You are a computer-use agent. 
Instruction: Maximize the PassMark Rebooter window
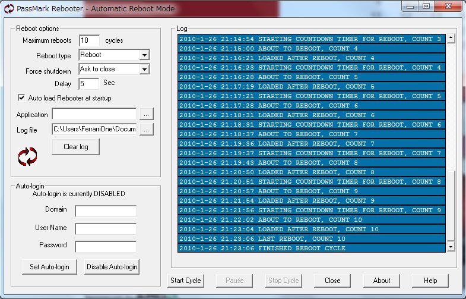tap(426, 7)
